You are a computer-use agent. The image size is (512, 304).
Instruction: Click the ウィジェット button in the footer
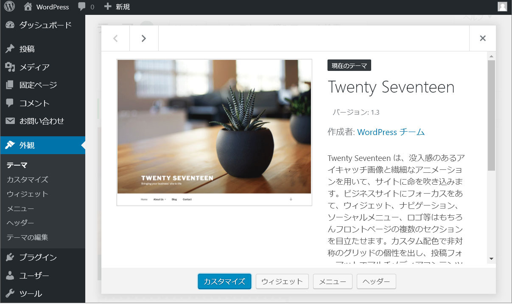(282, 281)
